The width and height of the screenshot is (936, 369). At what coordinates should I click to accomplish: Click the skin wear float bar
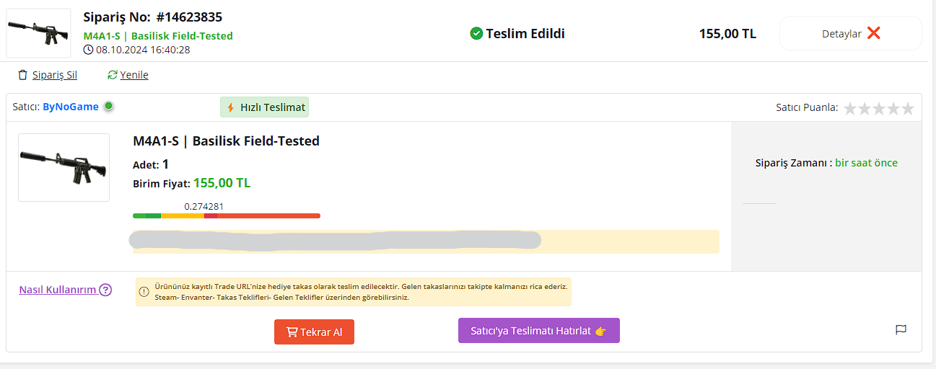pyautogui.click(x=227, y=215)
